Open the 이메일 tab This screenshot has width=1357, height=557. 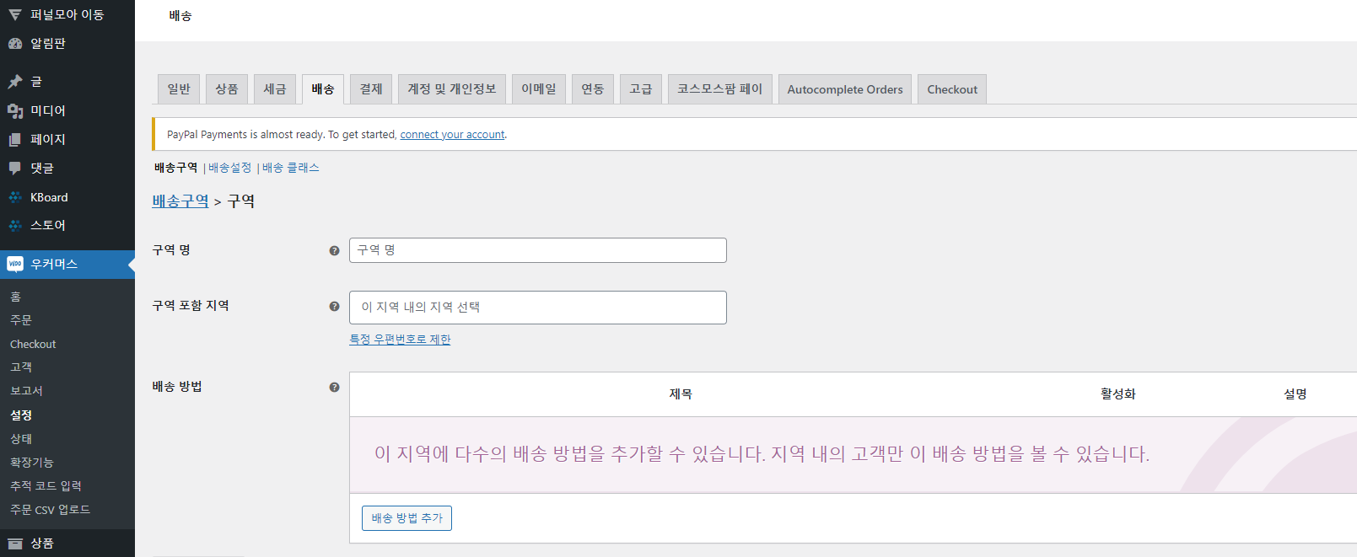point(539,89)
